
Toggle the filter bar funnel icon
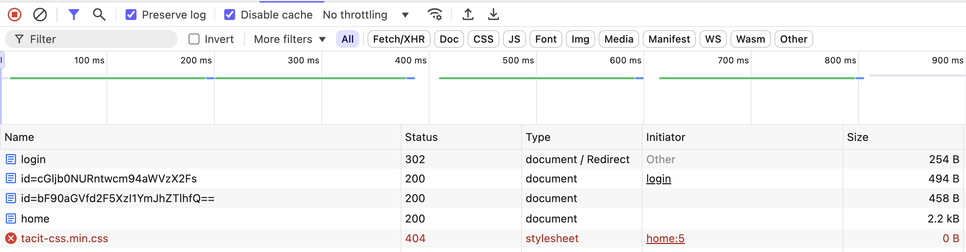pyautogui.click(x=74, y=15)
